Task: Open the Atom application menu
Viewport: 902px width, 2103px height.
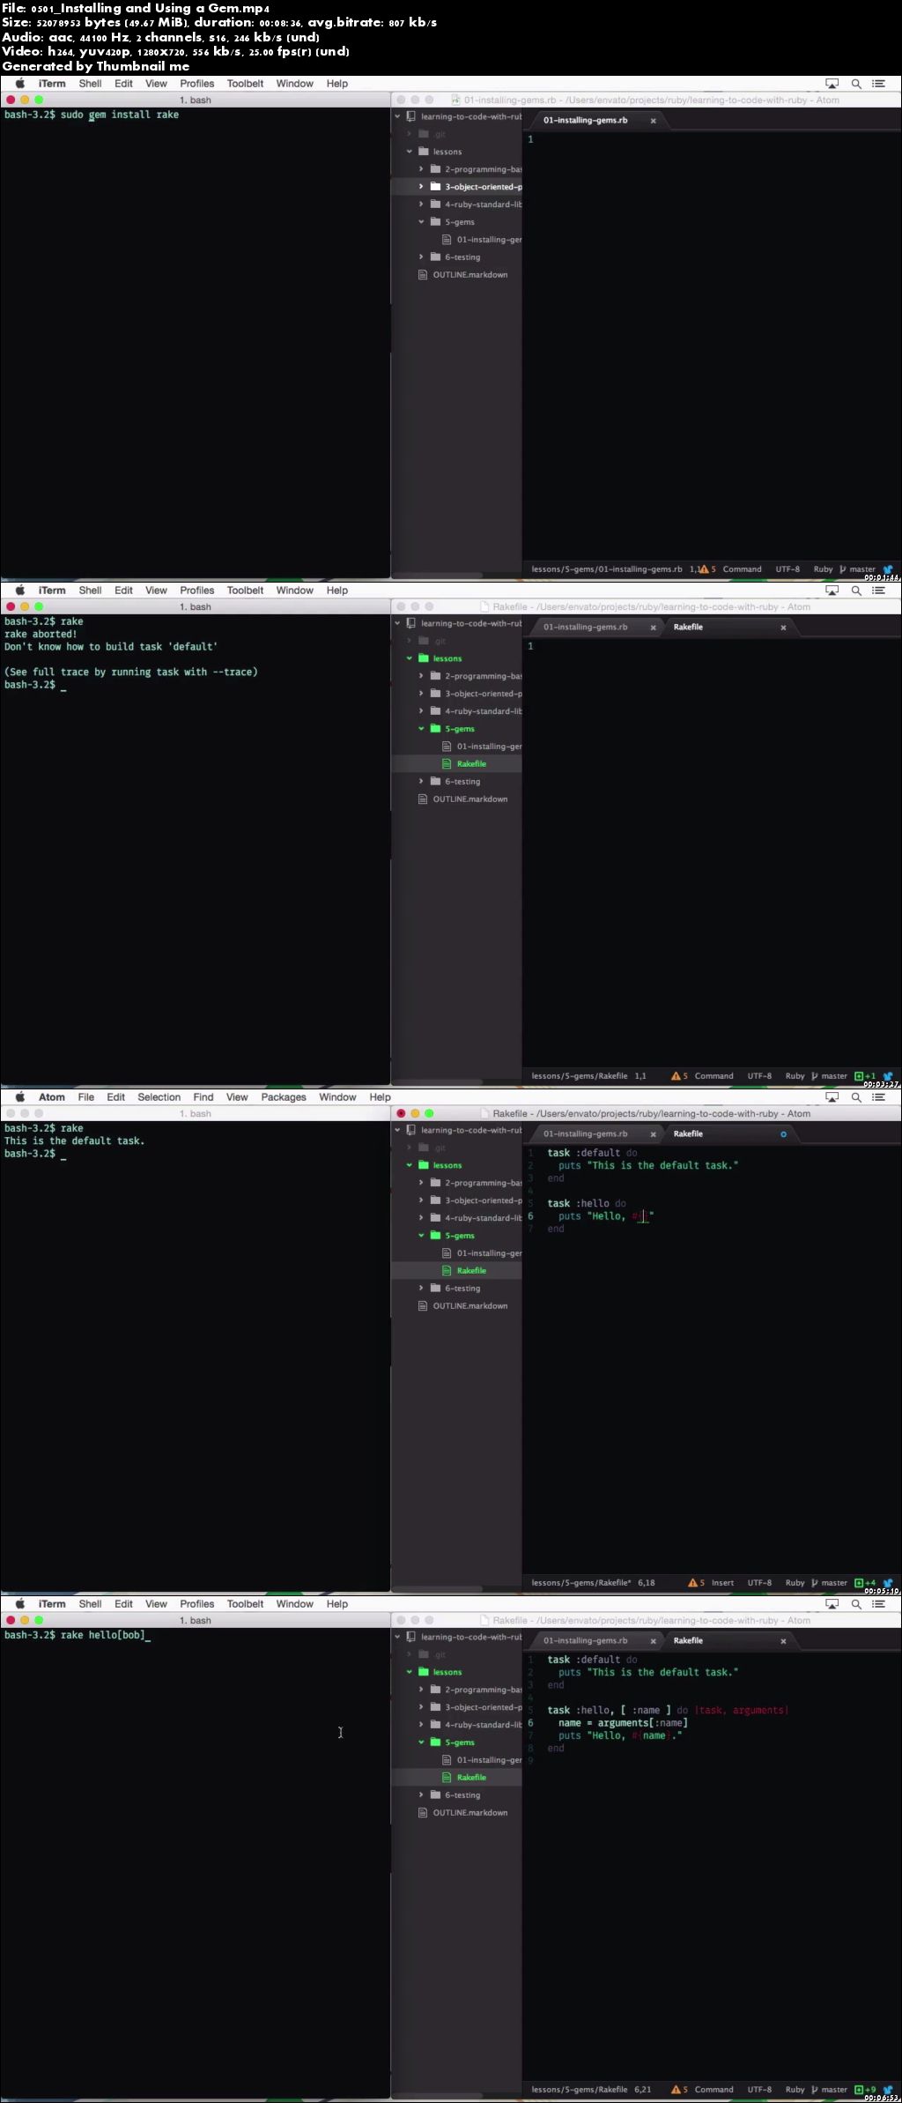Action: point(52,1097)
